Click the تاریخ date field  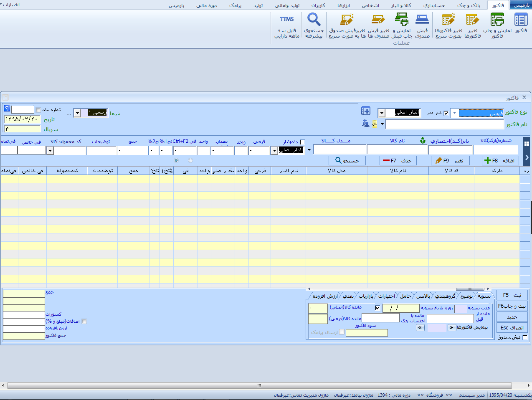pyautogui.click(x=22, y=119)
